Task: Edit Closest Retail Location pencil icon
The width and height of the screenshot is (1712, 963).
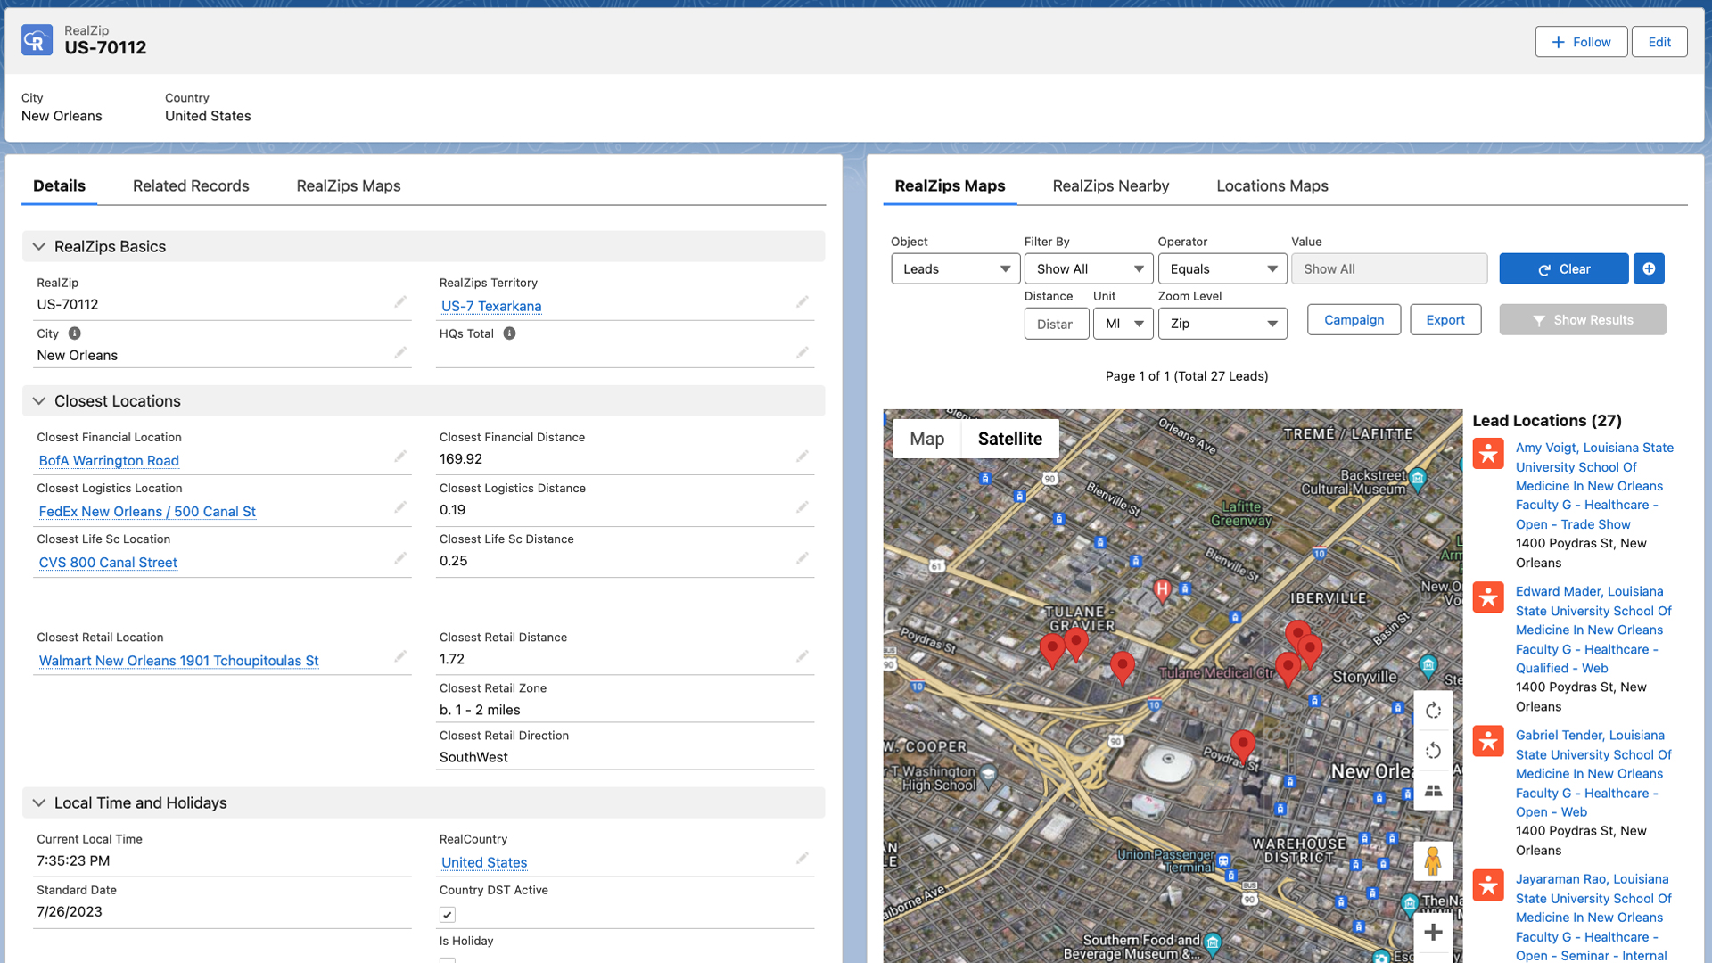Action: [400, 656]
